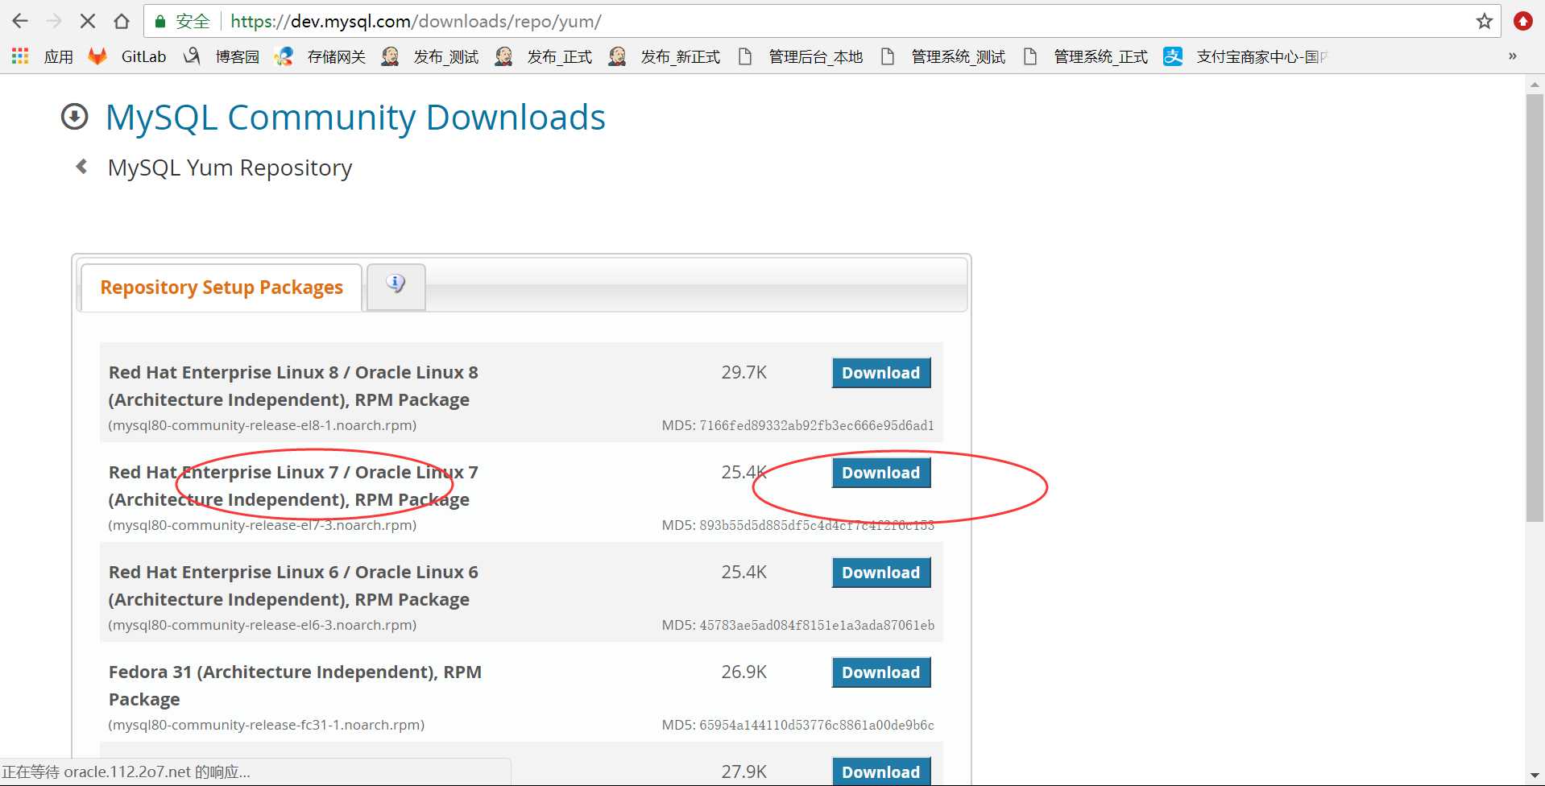Download the Red Hat Enterprise Linux 7 package

coord(880,473)
